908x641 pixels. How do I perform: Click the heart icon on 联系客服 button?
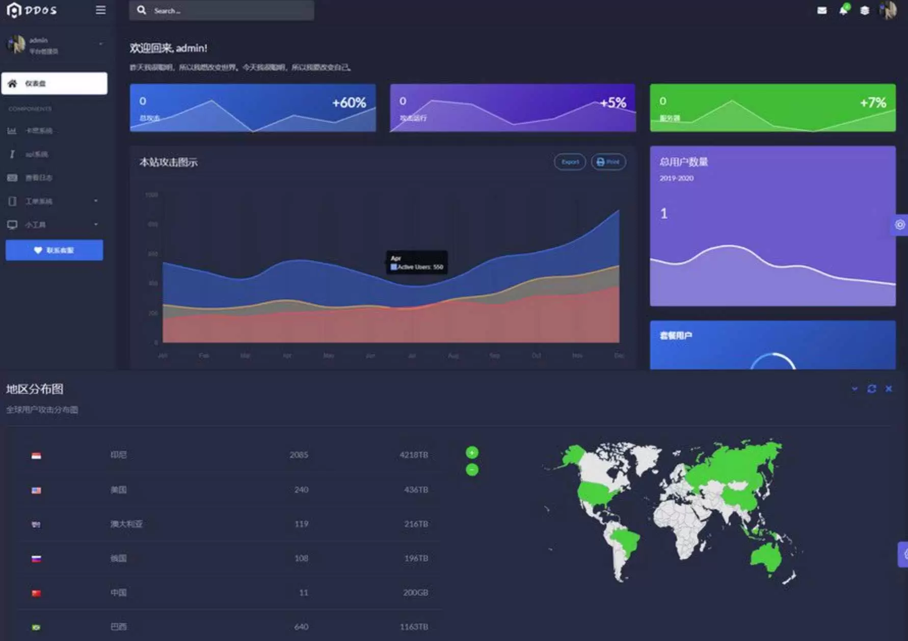tap(38, 250)
